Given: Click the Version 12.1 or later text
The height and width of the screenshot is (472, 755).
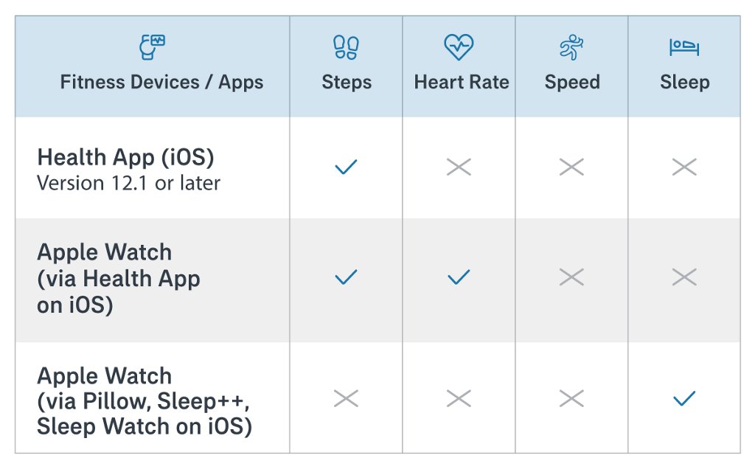Looking at the screenshot, I should click(128, 183).
